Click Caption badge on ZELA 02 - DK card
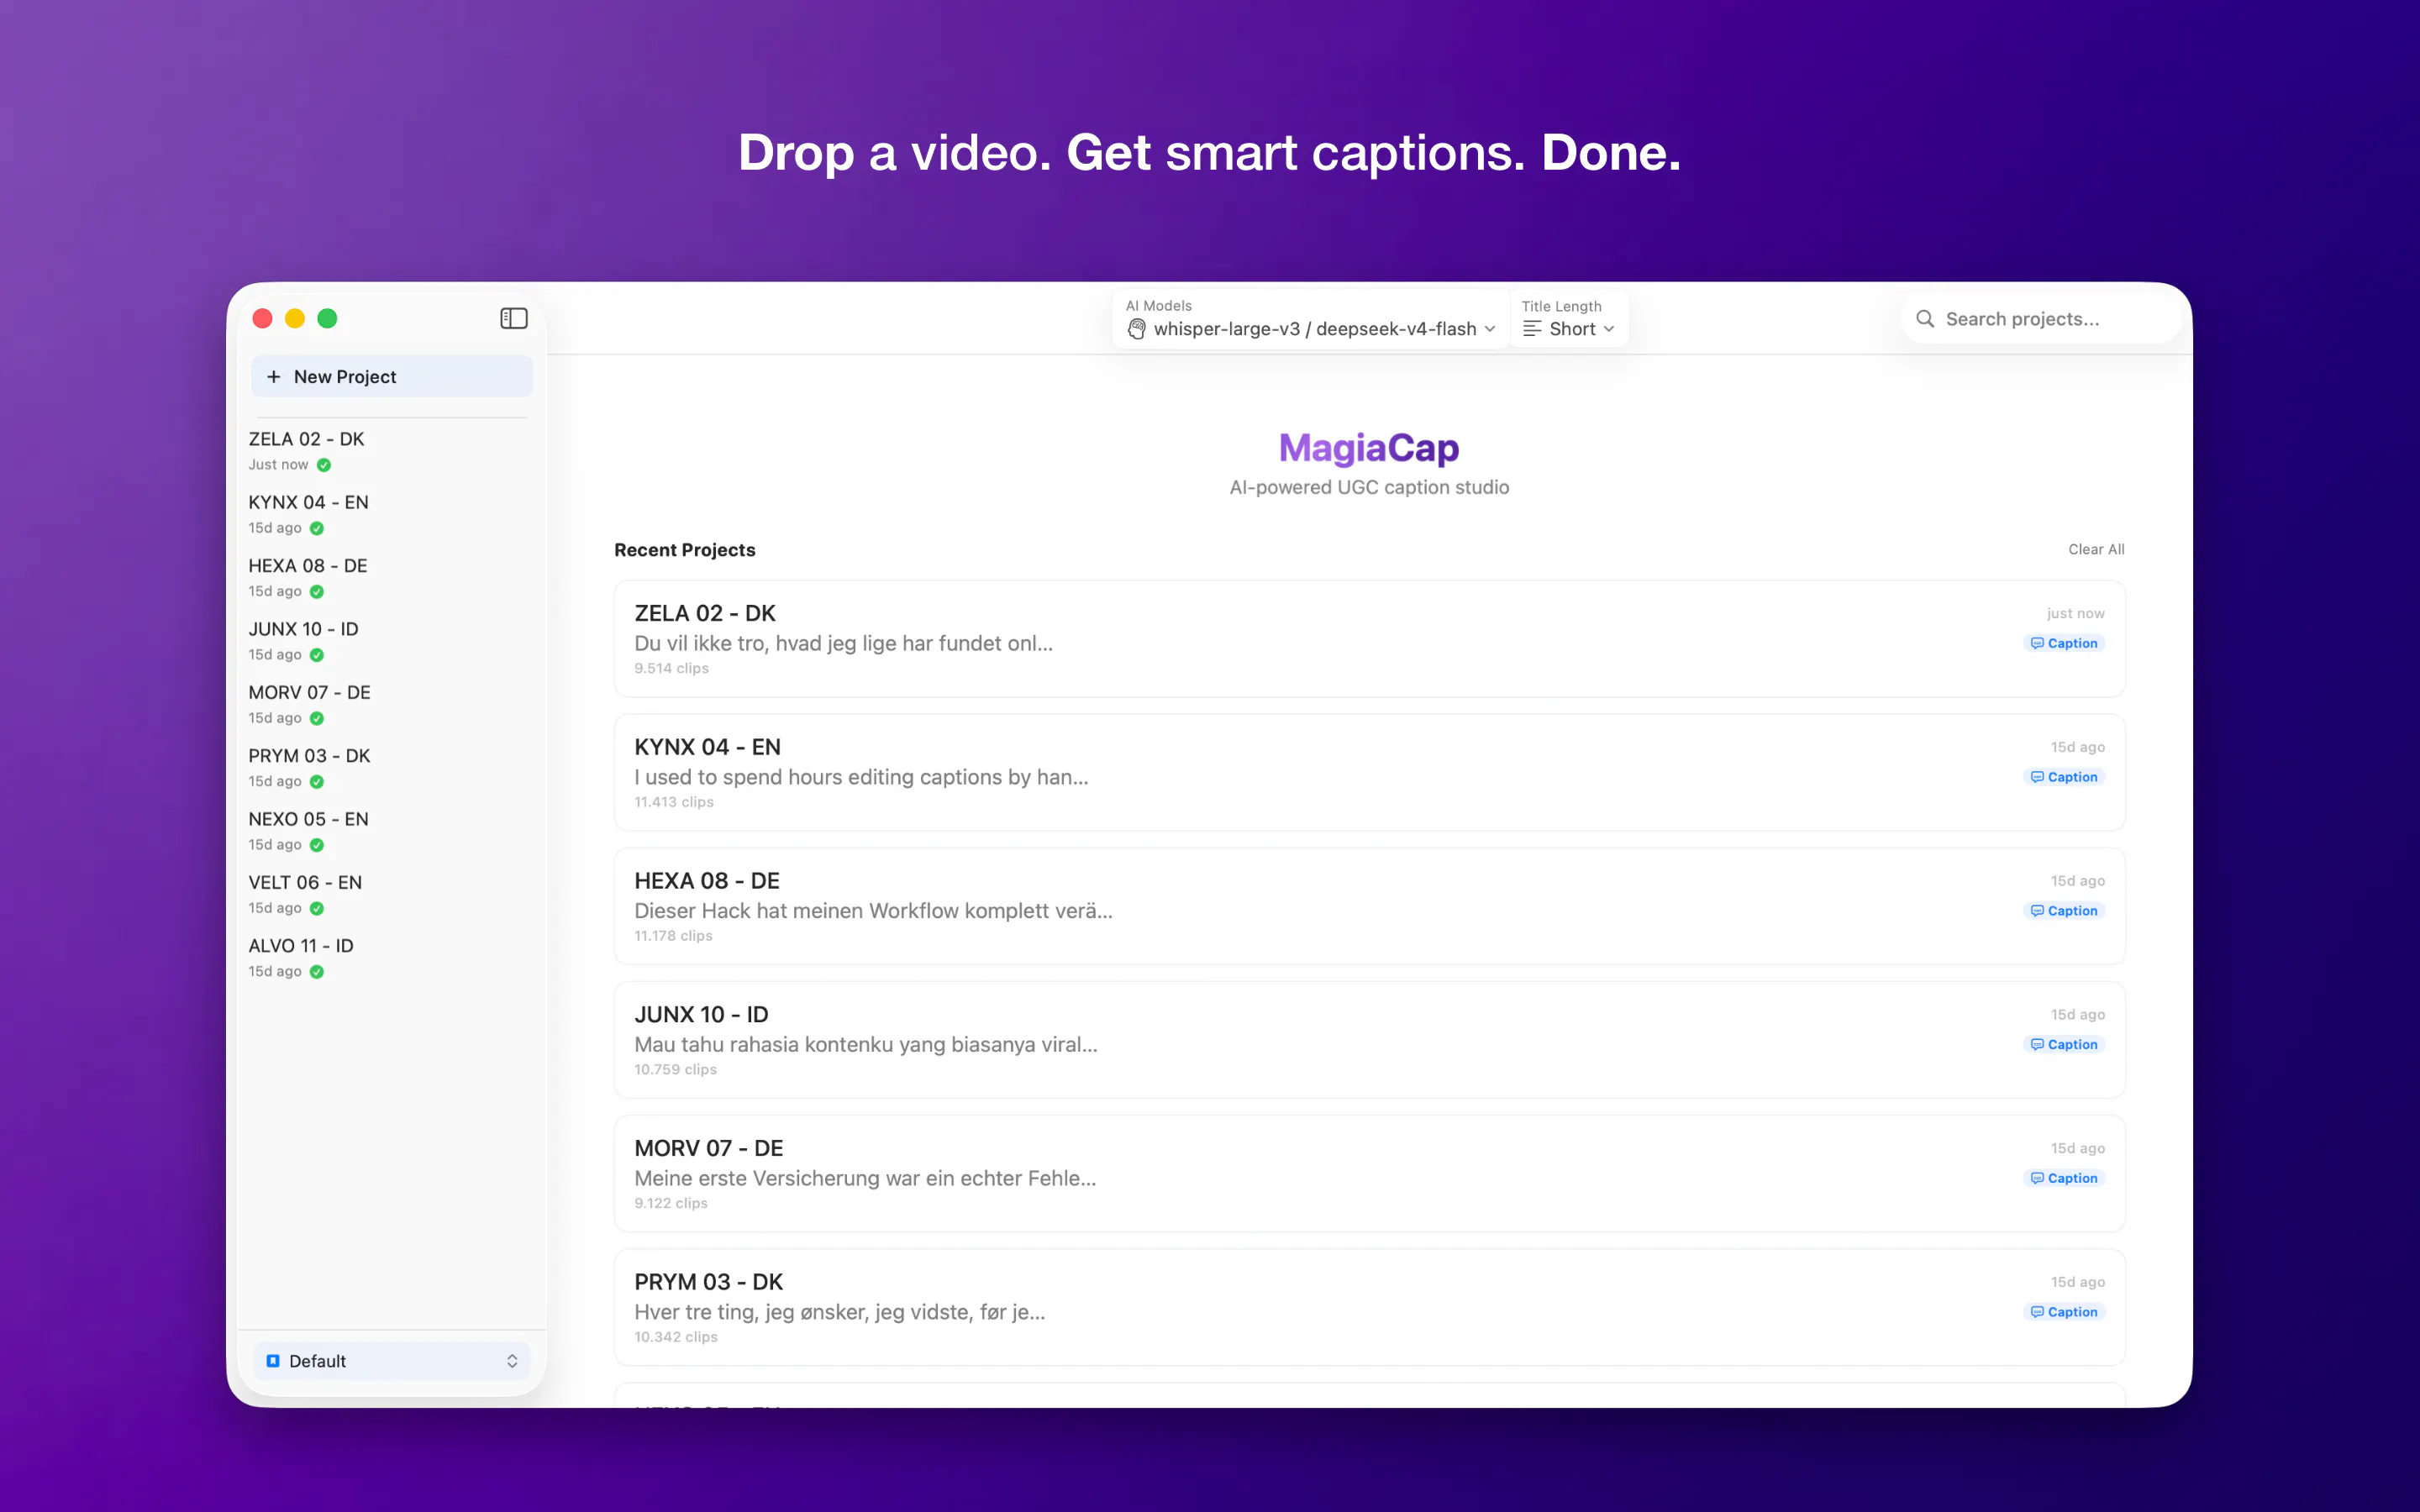Image resolution: width=2420 pixels, height=1512 pixels. coord(2064,643)
